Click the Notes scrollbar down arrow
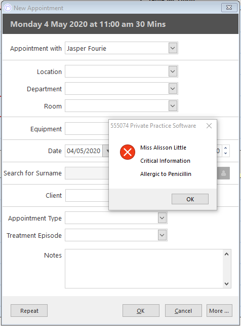 [227, 283]
